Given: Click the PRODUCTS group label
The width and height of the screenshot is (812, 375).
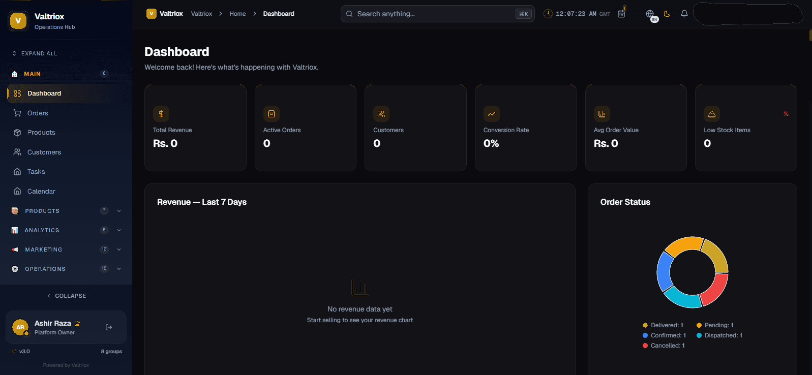Looking at the screenshot, I should click(42, 211).
